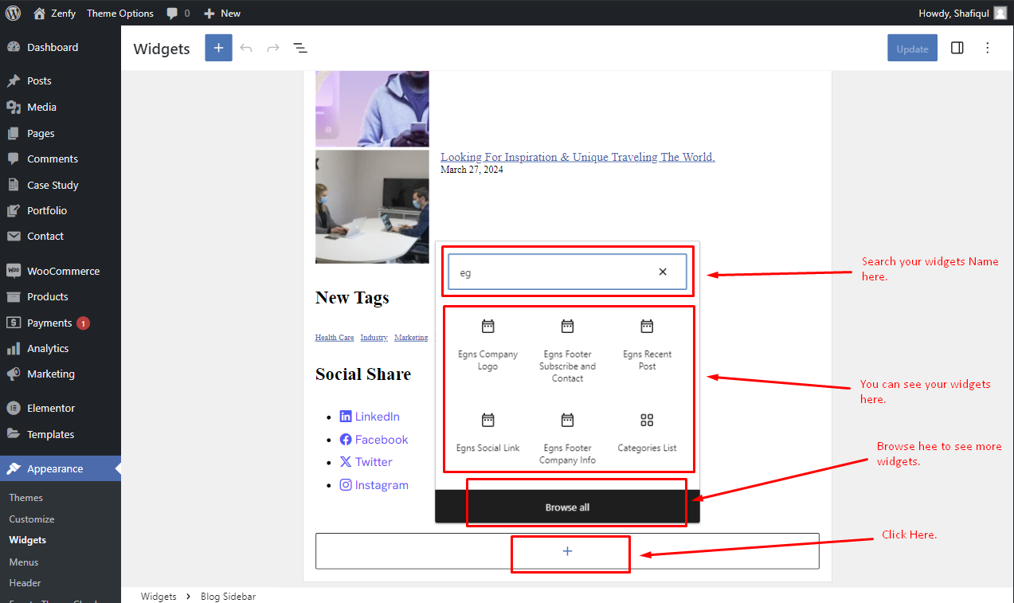Open Theme Options in admin bar
This screenshot has width=1014, height=603.
(120, 13)
